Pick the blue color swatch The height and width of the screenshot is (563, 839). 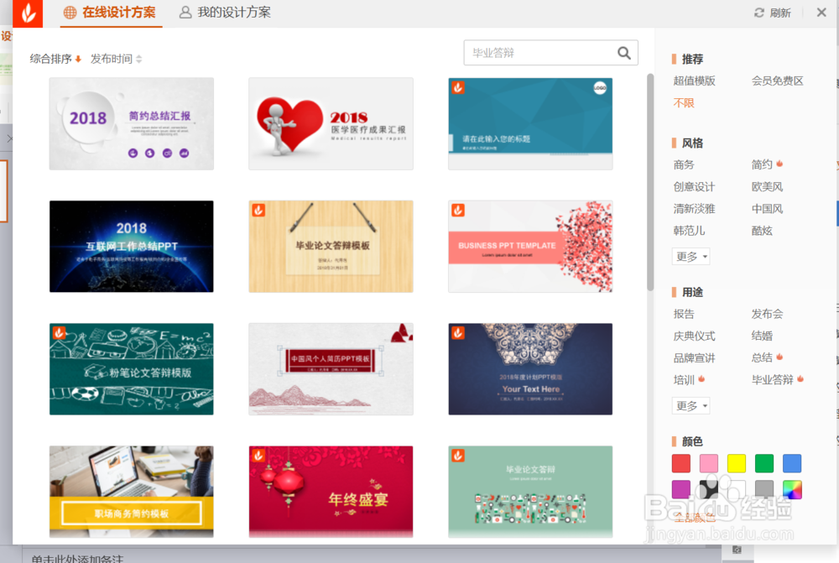pos(792,463)
